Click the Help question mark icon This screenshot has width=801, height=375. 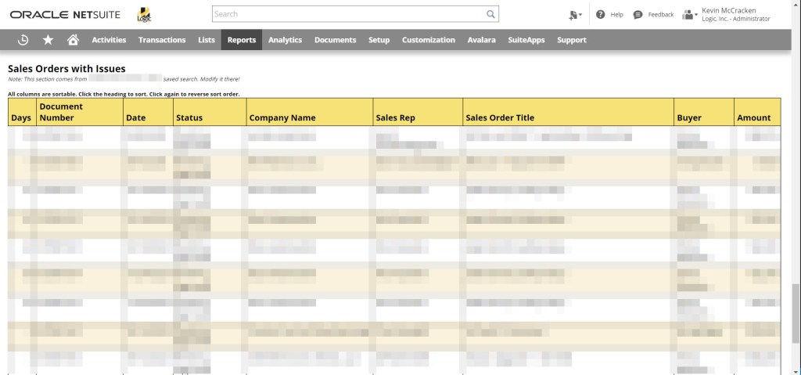point(601,14)
